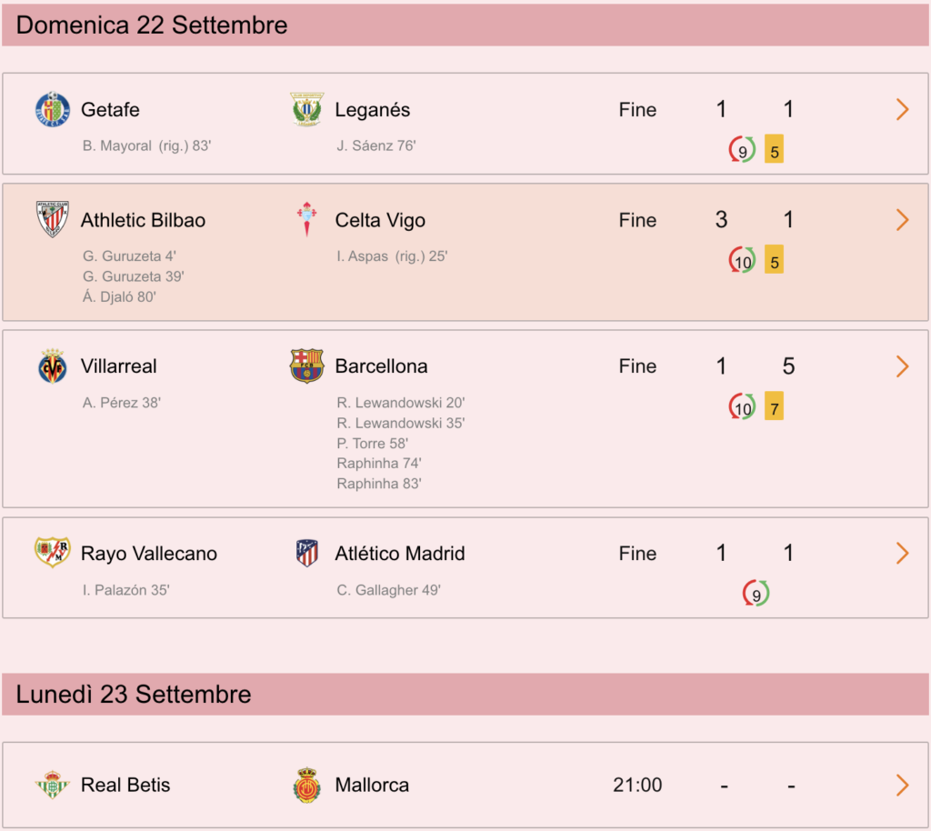
Task: Expand Villarreal vs Barcellona match chevron
Action: (903, 366)
